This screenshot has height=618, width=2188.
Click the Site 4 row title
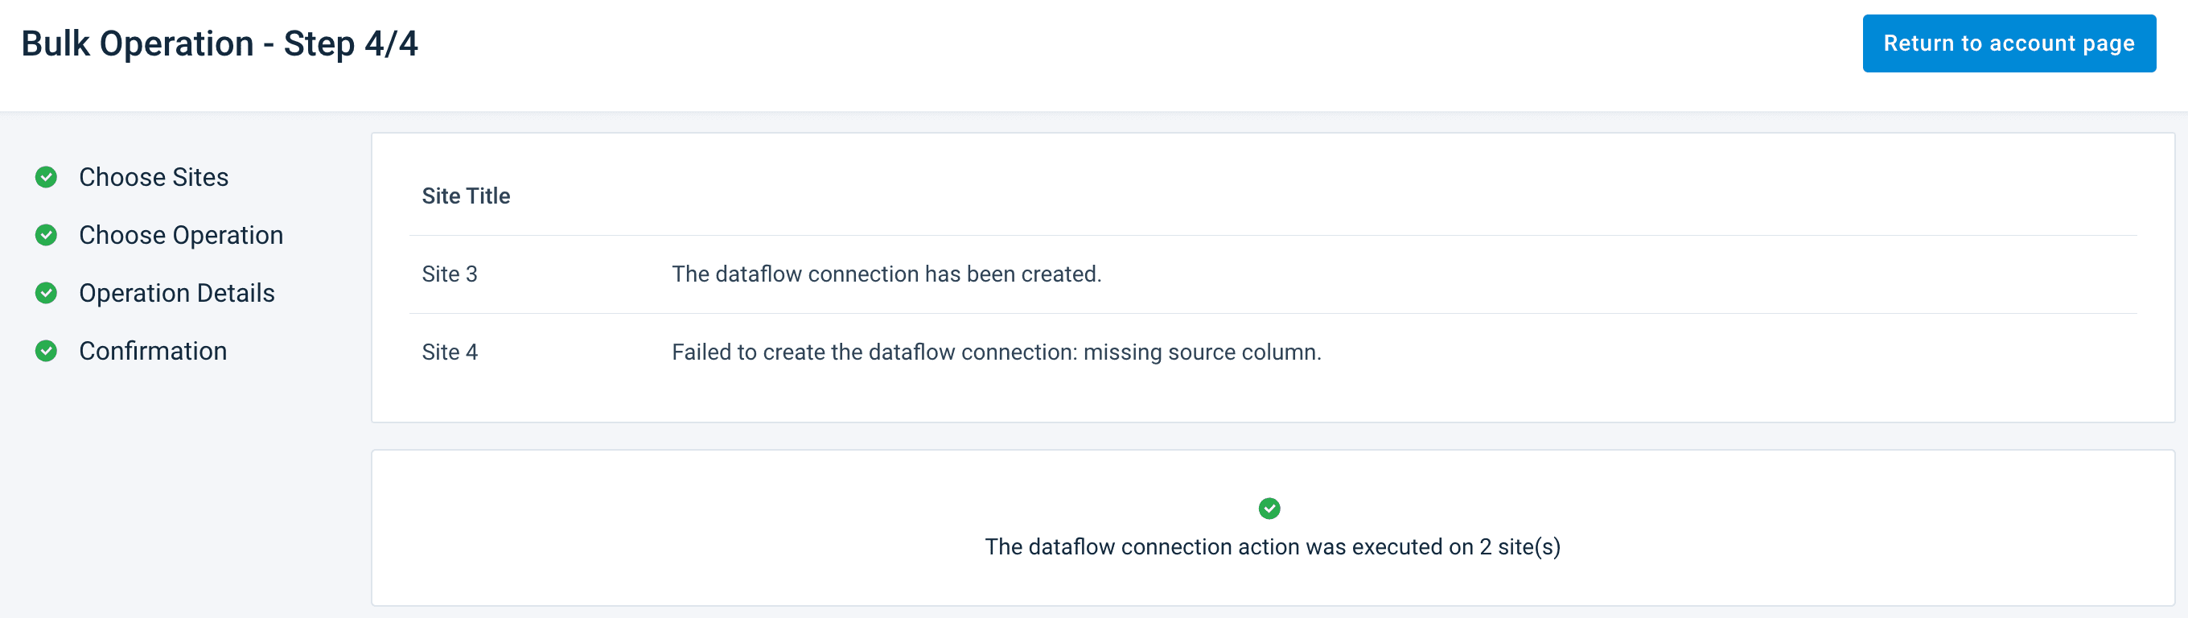tap(450, 352)
